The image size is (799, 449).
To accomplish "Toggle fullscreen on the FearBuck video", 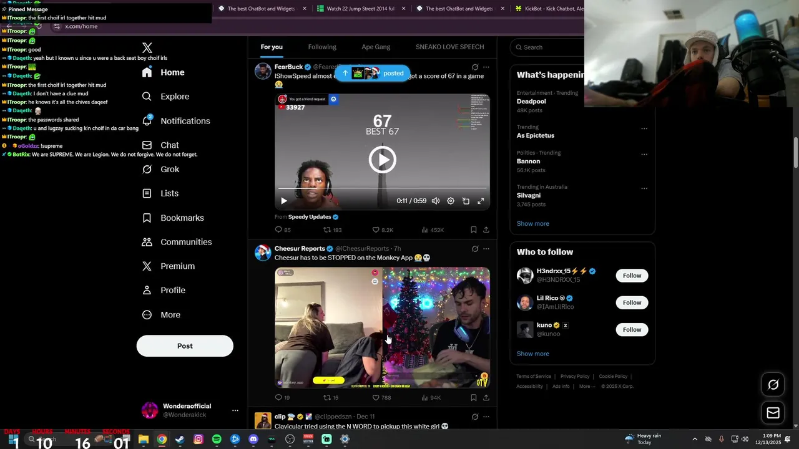I will point(481,201).
